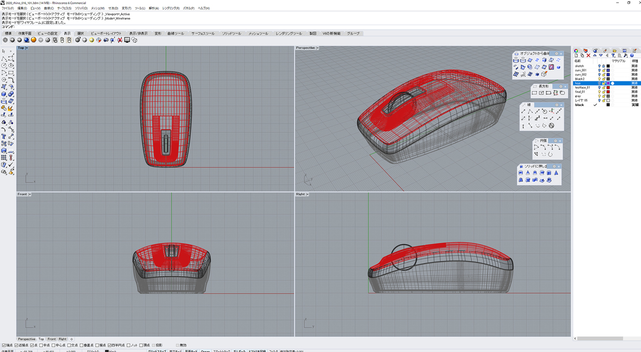Open the ファイル(F) menu
Image resolution: width=641 pixels, height=352 pixels.
8,9
